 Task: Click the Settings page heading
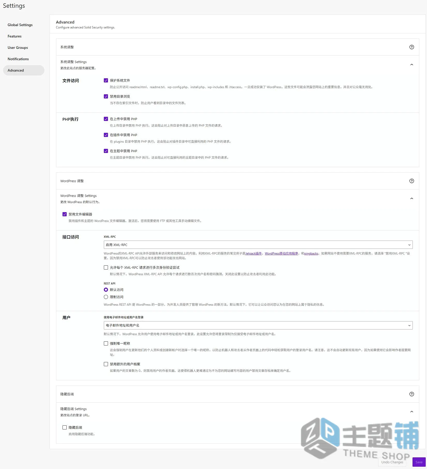tap(14, 6)
